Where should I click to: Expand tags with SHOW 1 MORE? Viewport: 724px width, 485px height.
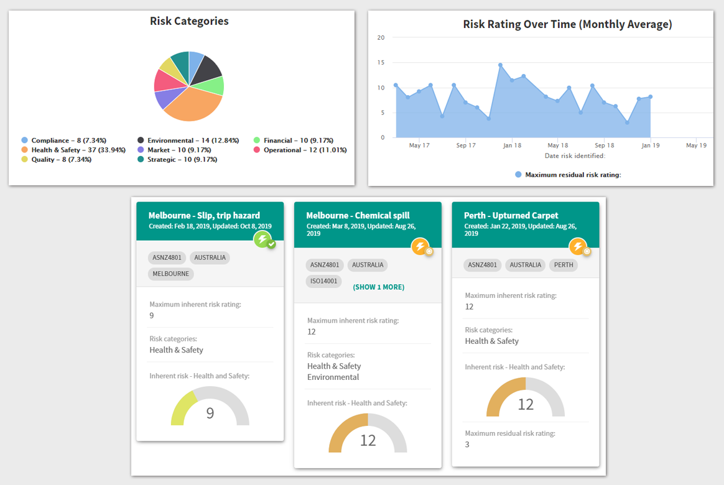[379, 287]
